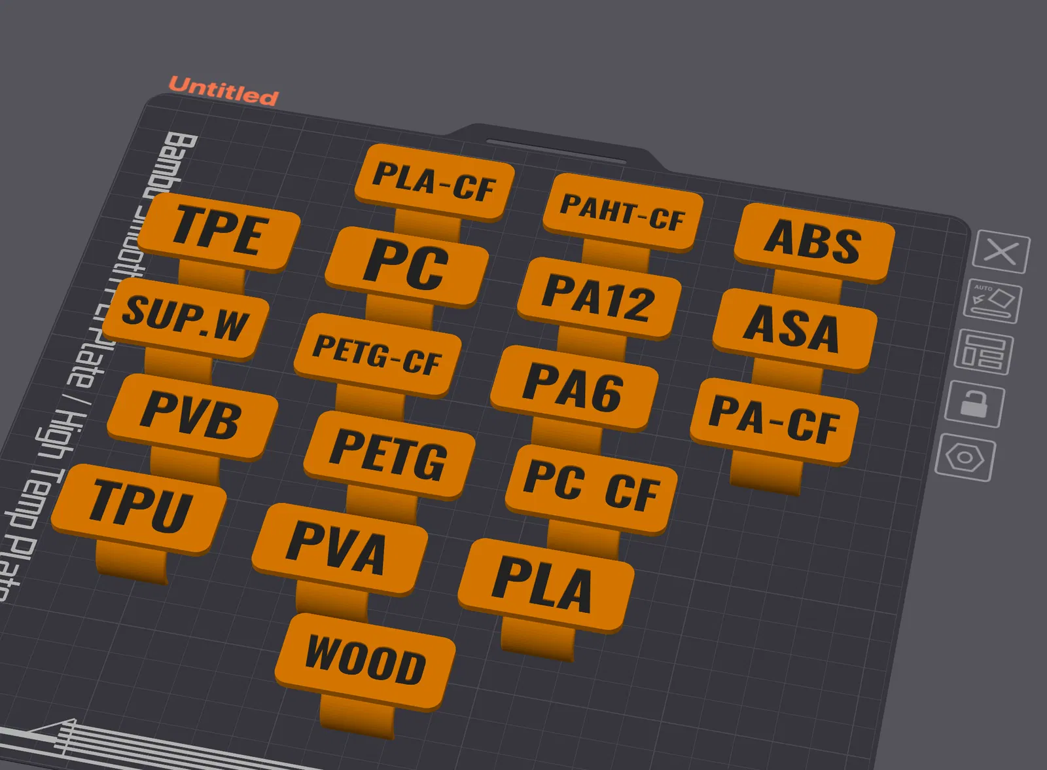
Task: Select the PA-CF label object
Action: 774,422
